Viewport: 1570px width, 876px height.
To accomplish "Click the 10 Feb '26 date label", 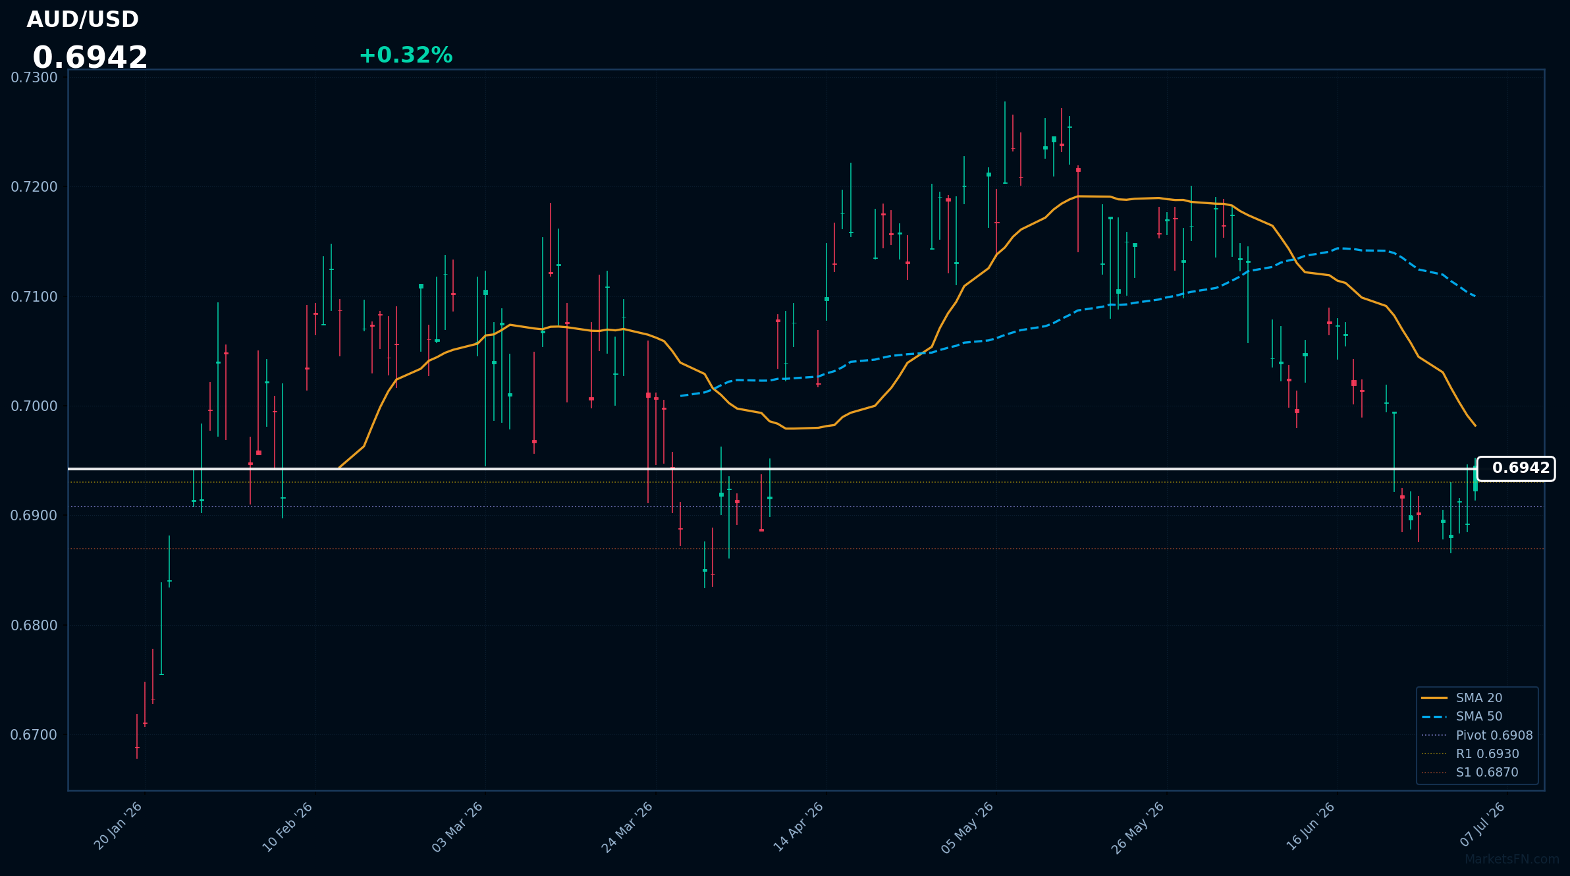I will (288, 827).
